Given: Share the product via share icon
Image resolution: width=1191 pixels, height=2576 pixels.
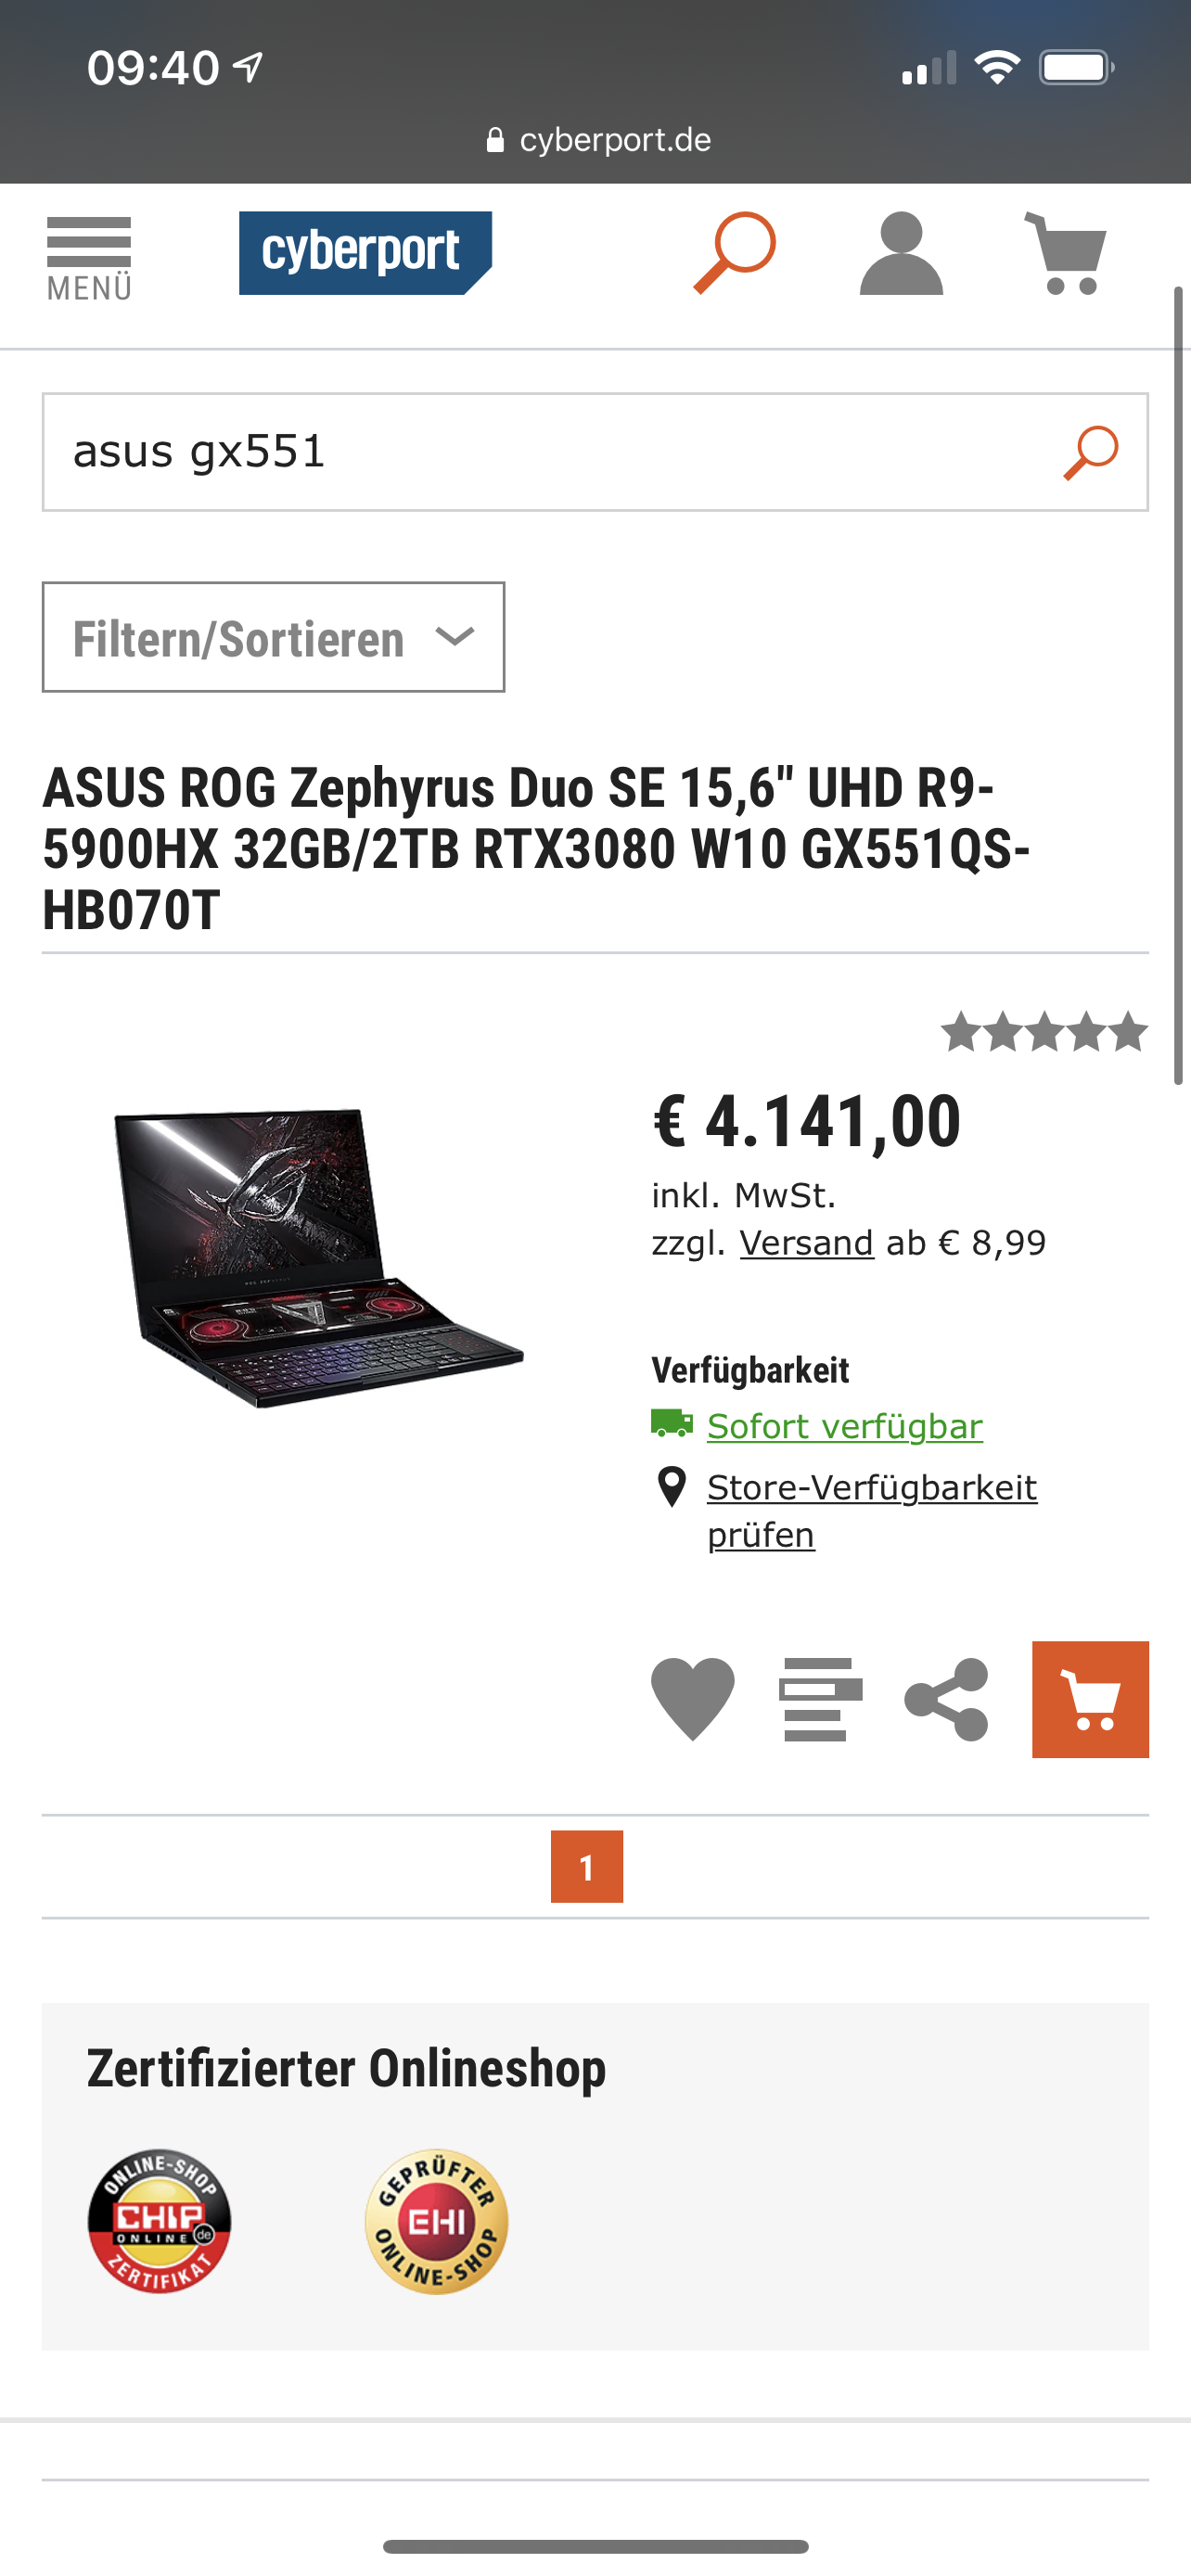Looking at the screenshot, I should (x=946, y=1699).
